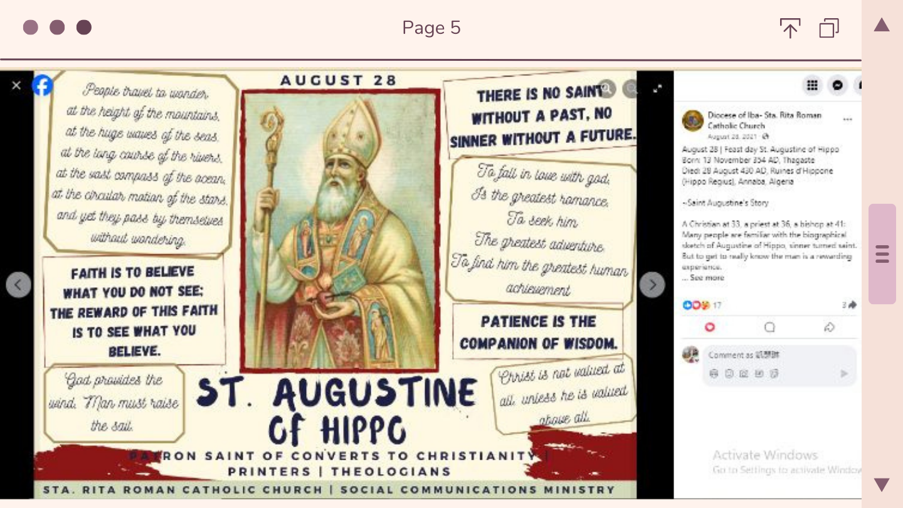Click the Facebook logo icon
Viewport: 903px width, 508px height.
42,85
